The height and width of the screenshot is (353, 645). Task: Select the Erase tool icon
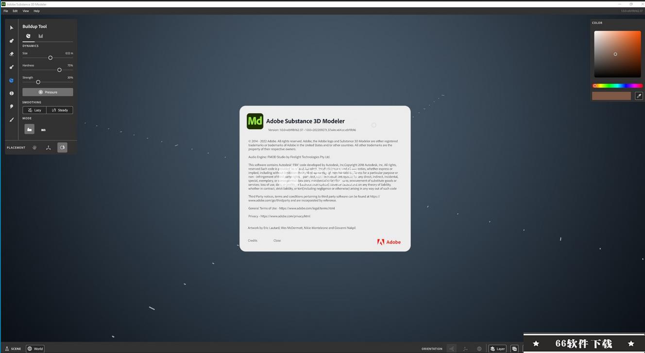[x=12, y=54]
